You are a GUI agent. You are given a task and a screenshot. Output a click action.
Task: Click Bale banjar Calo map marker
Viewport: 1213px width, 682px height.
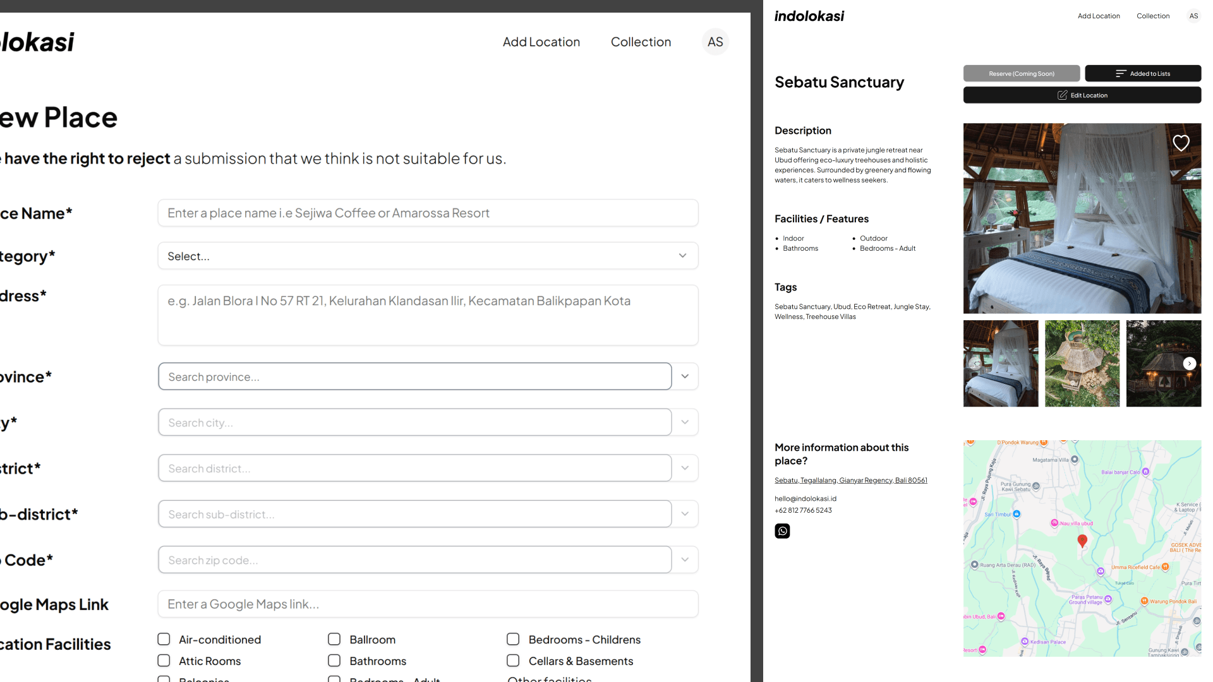[1145, 472]
